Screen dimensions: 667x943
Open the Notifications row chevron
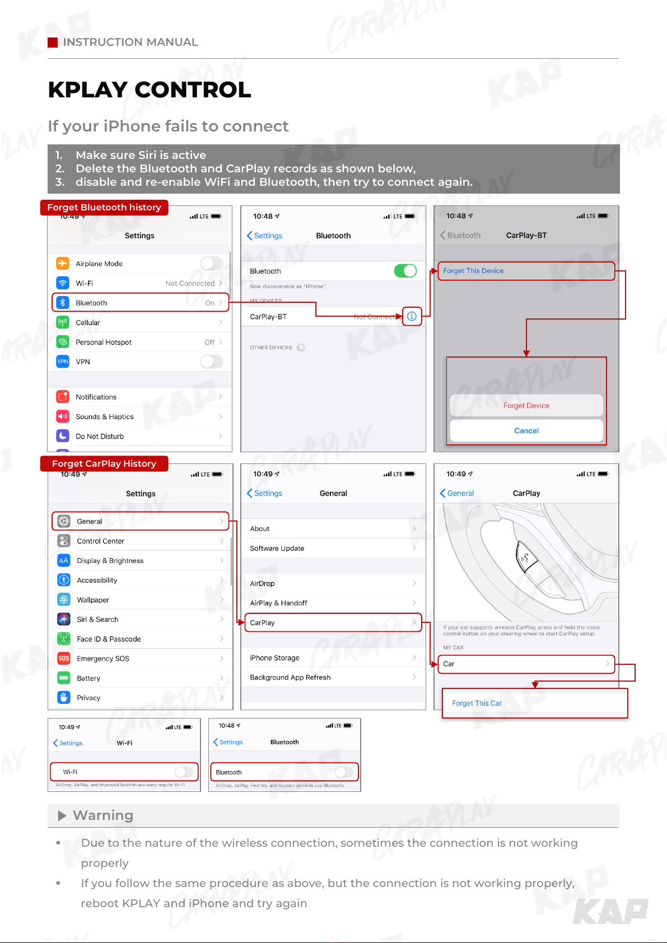tap(221, 397)
